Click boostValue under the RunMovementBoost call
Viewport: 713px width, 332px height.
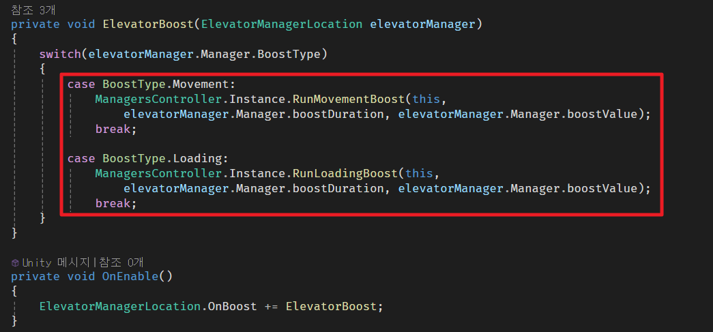[602, 114]
